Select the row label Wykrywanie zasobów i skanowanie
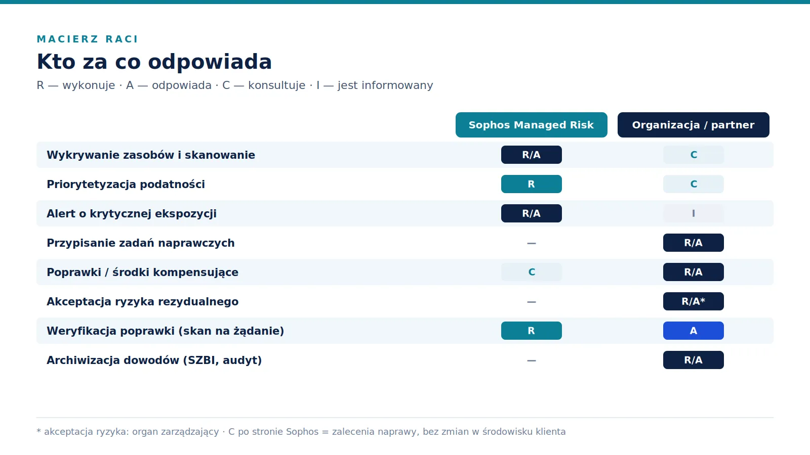This screenshot has height=455, width=810. [x=151, y=155]
